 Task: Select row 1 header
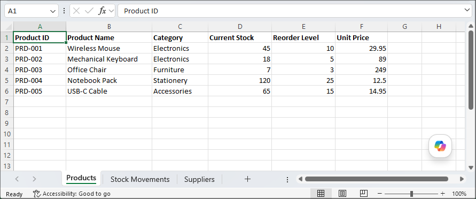(7, 37)
